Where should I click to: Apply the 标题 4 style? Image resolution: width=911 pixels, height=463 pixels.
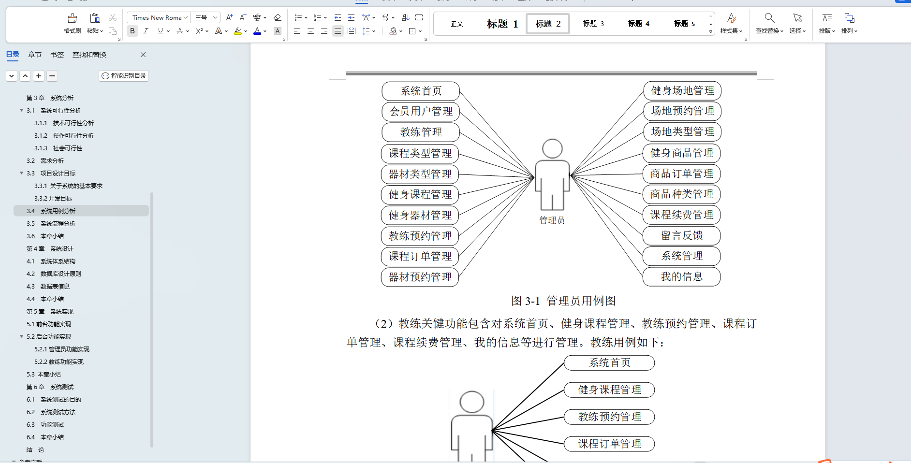pos(639,24)
